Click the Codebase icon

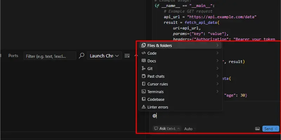[144, 99]
